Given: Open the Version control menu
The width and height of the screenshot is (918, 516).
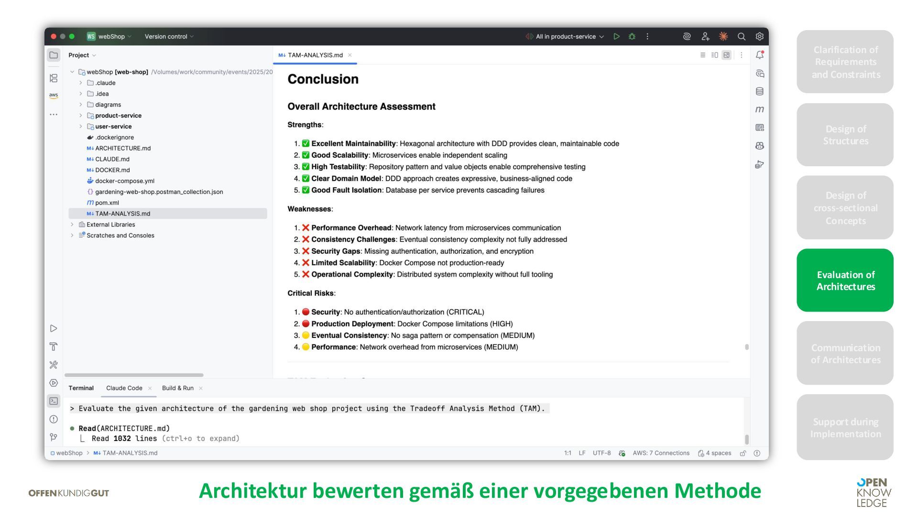Looking at the screenshot, I should coord(169,36).
